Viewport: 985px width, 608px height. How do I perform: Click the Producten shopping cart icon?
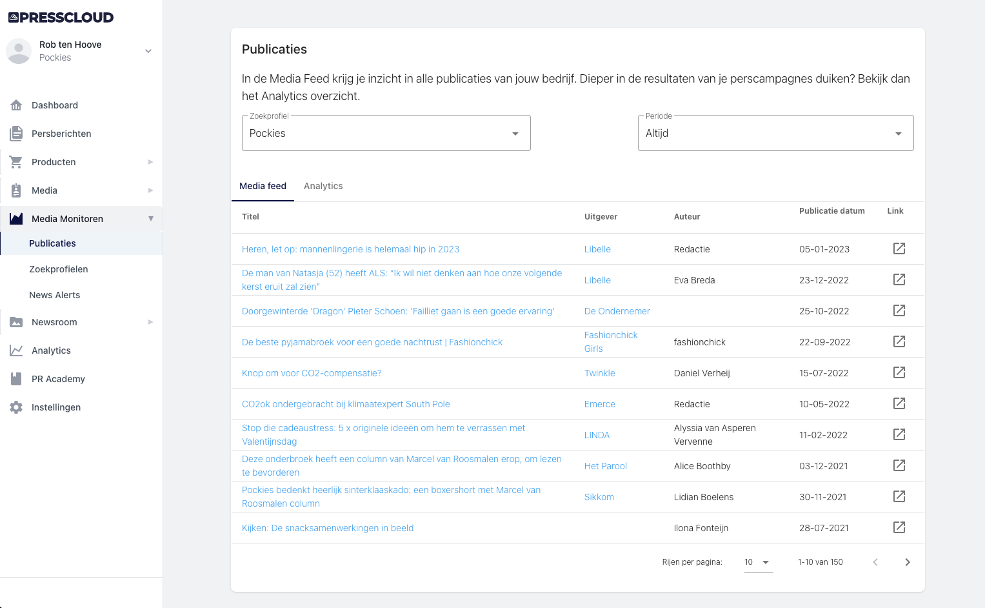(x=15, y=162)
